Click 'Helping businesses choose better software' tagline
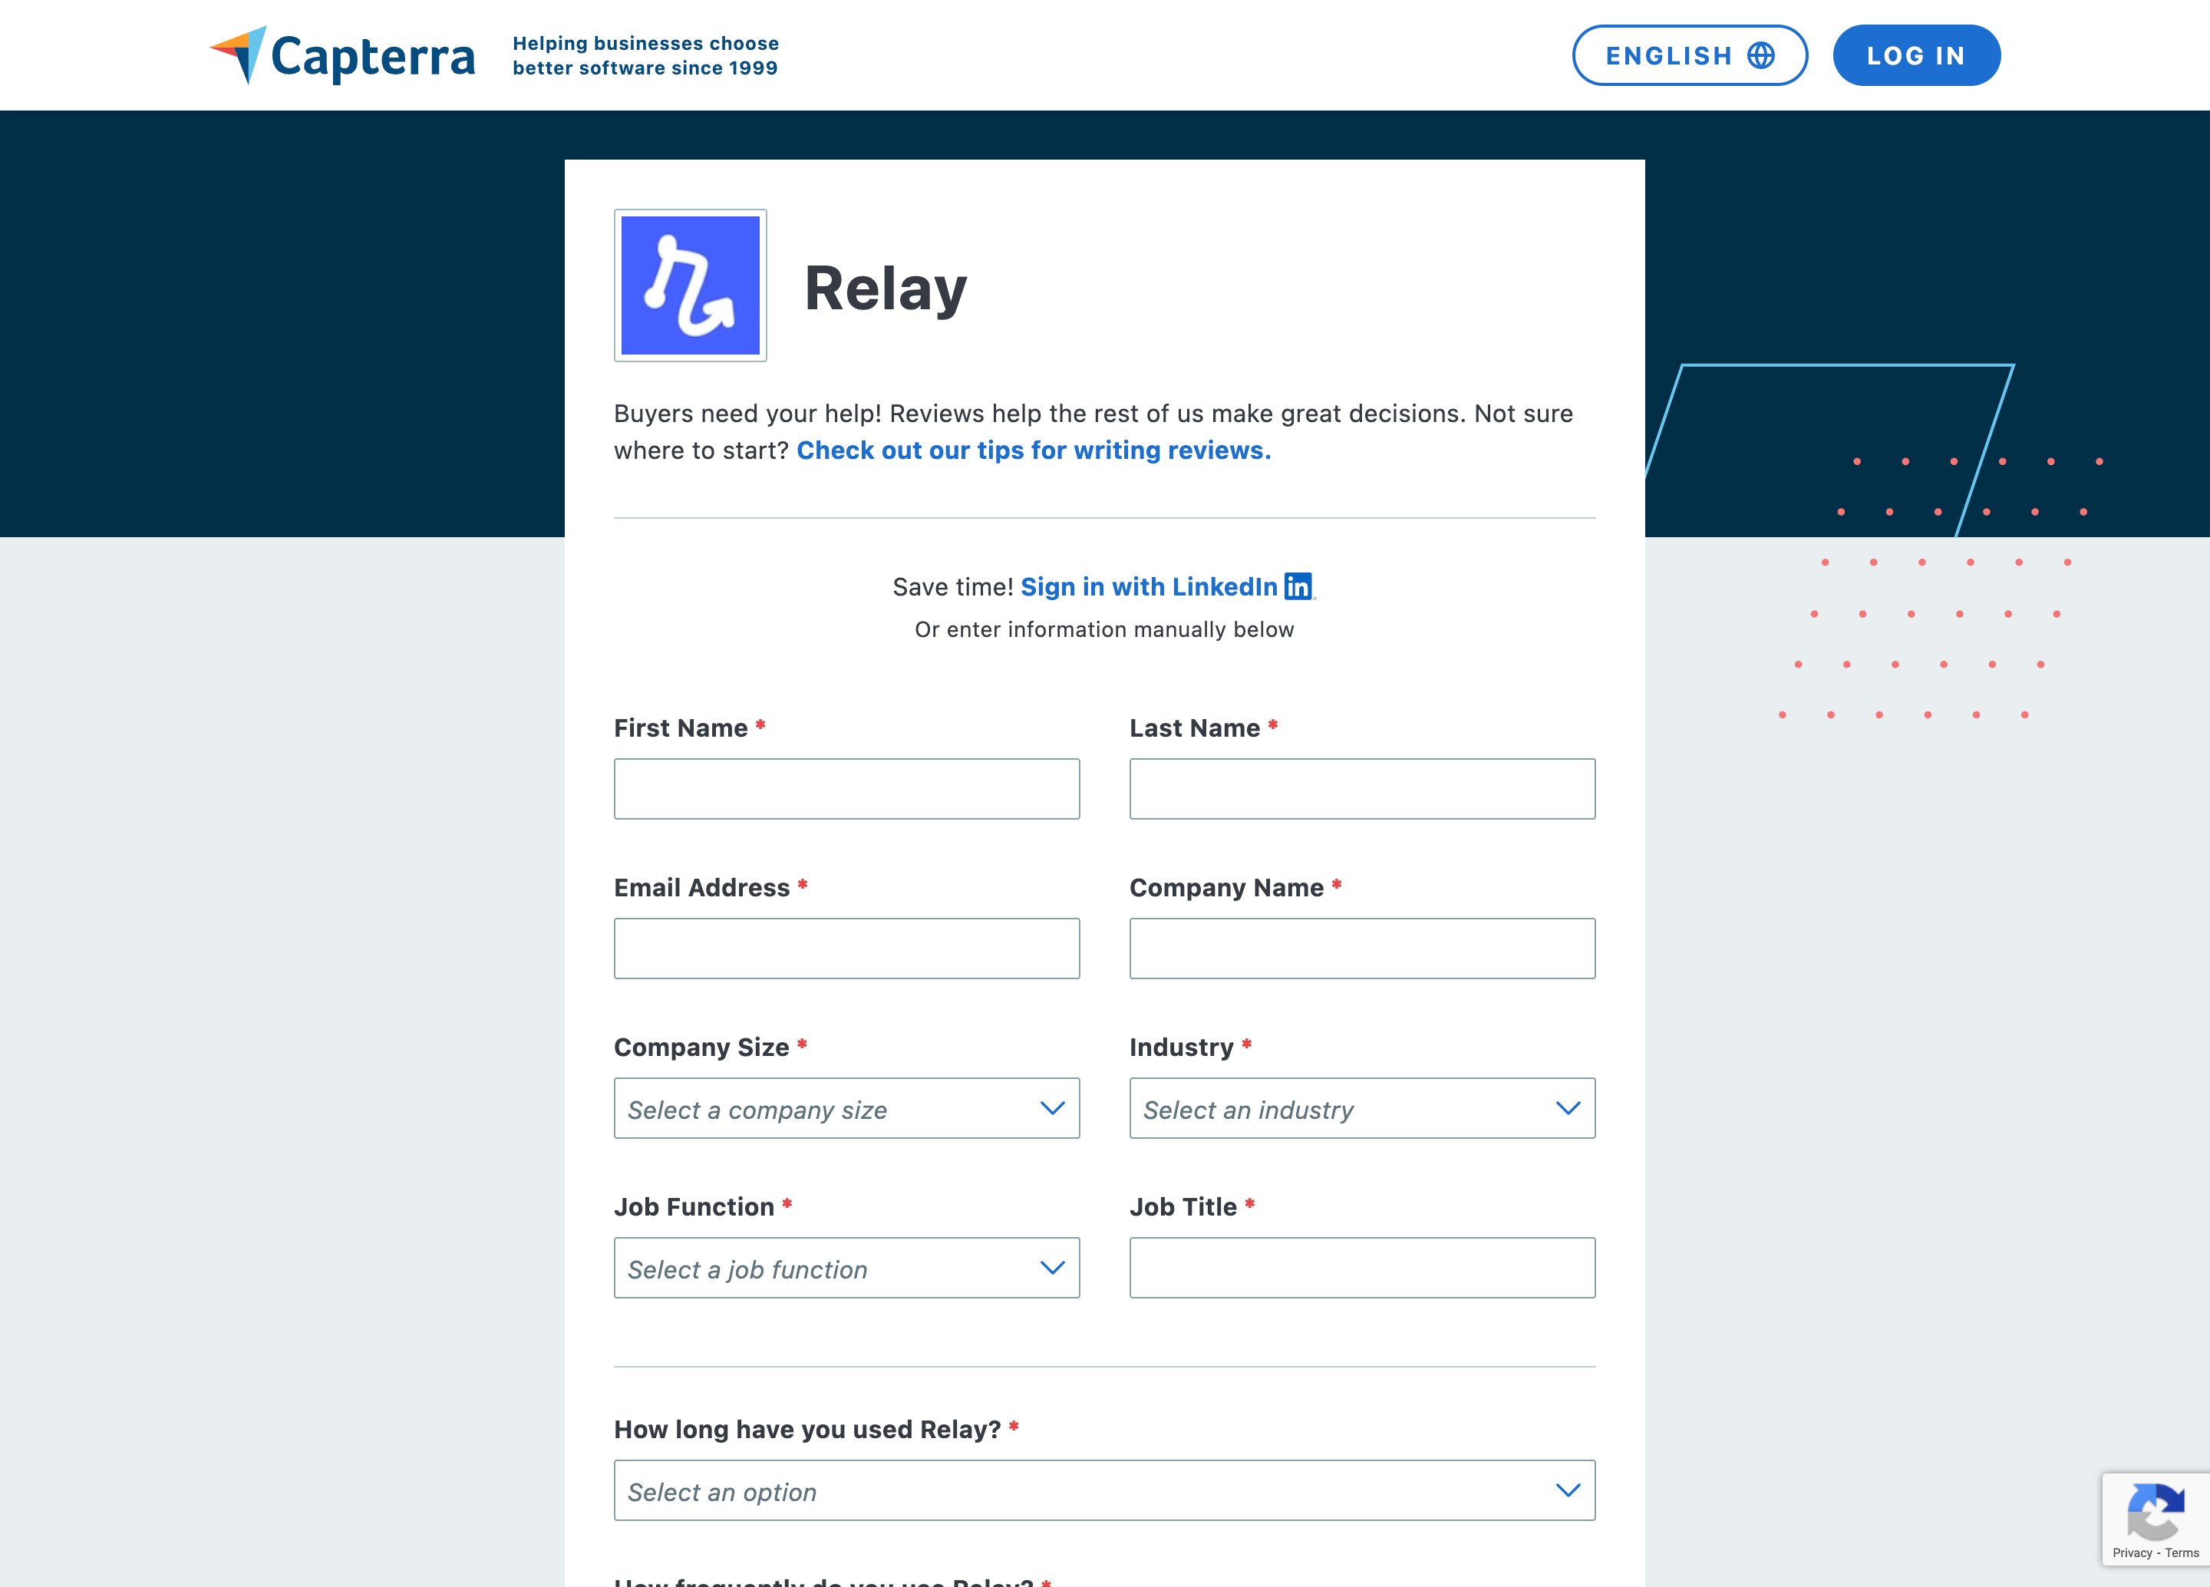2210x1587 pixels. [645, 55]
